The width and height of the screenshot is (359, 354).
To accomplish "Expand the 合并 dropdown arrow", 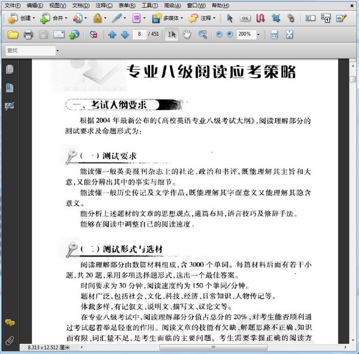I will (x=66, y=18).
